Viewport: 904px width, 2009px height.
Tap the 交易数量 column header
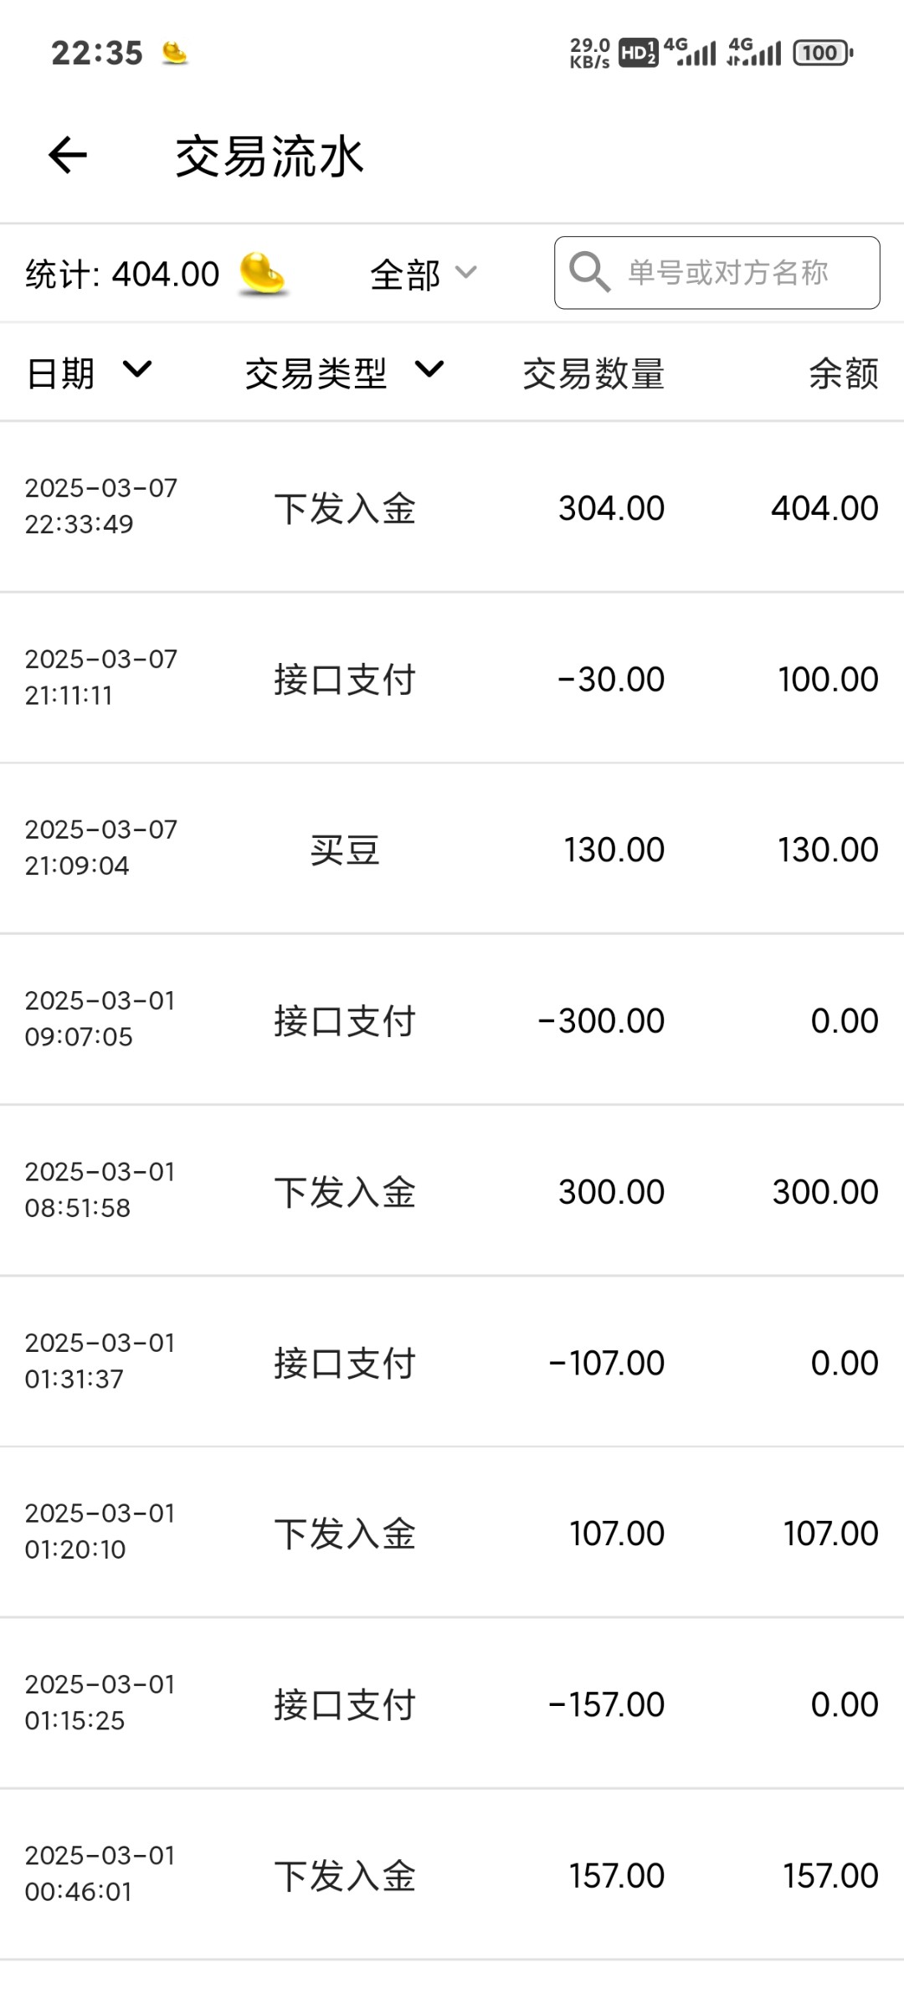[x=593, y=373]
